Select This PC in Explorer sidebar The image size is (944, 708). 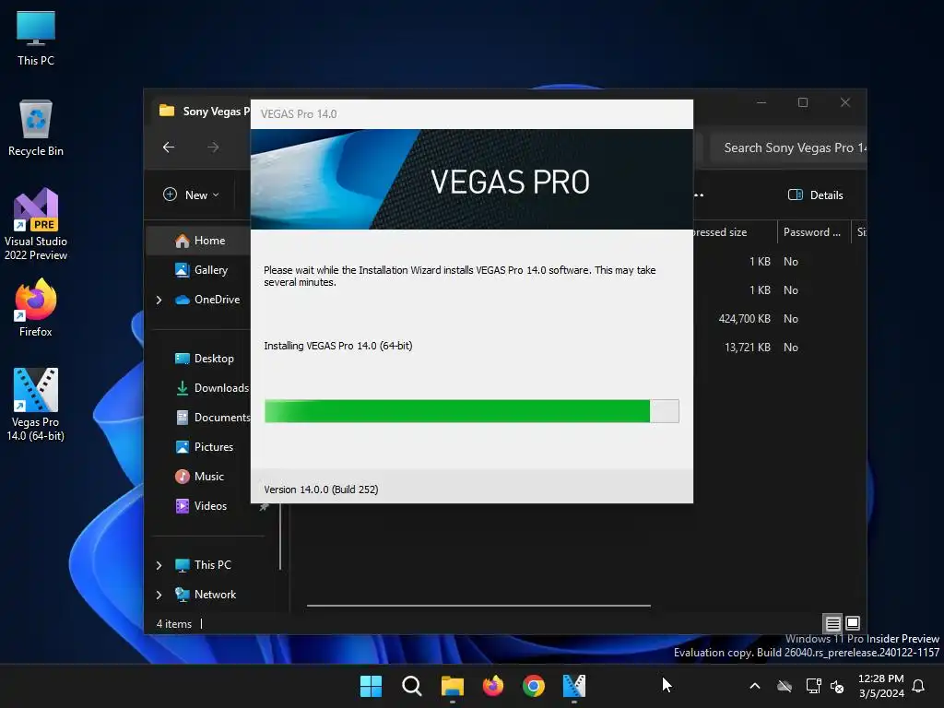pos(203,565)
